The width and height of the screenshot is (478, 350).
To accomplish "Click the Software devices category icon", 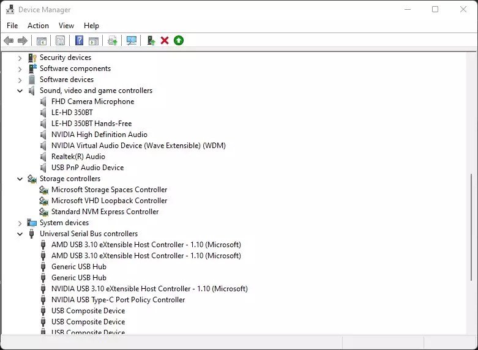I will (x=32, y=80).
